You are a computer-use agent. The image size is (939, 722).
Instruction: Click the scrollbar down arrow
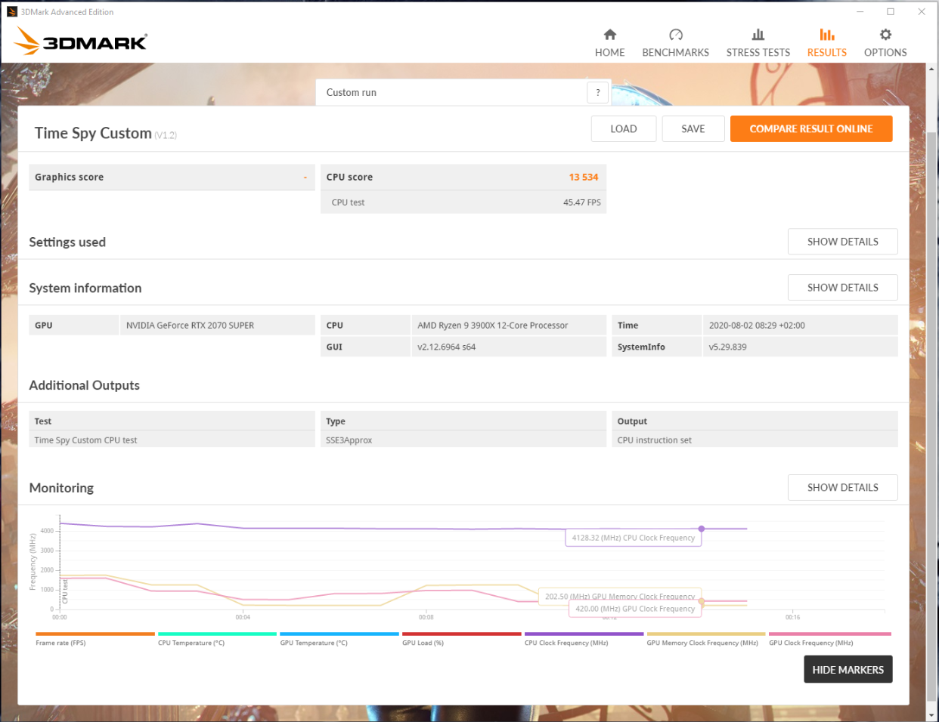pyautogui.click(x=931, y=714)
